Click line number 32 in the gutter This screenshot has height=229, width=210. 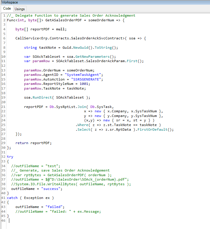(3, 157)
